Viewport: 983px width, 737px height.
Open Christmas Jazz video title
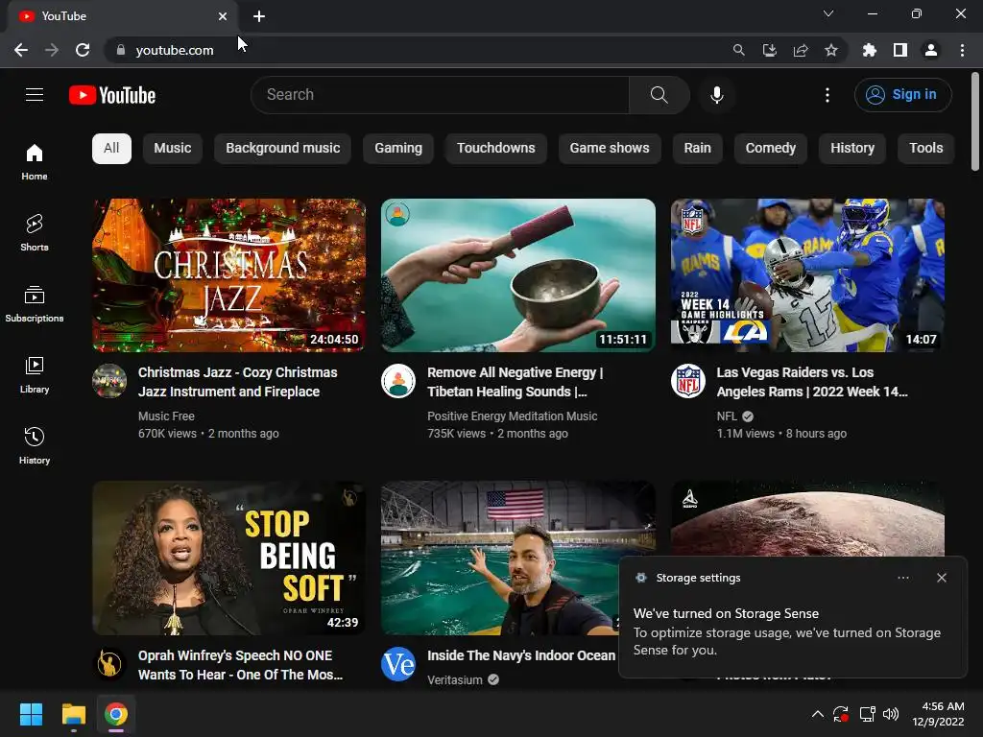point(238,382)
